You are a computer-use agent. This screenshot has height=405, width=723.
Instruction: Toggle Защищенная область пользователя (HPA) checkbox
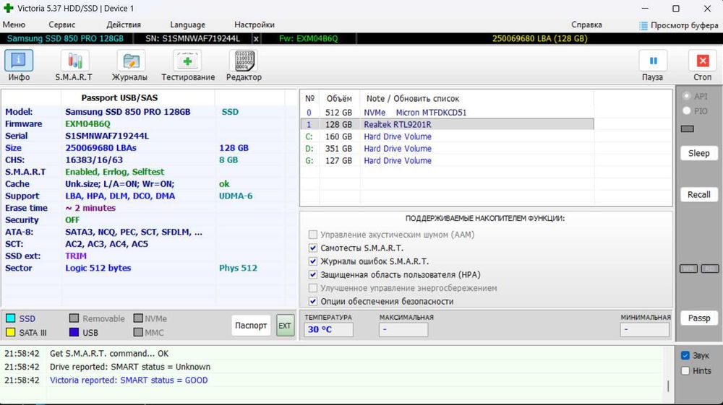coord(313,275)
